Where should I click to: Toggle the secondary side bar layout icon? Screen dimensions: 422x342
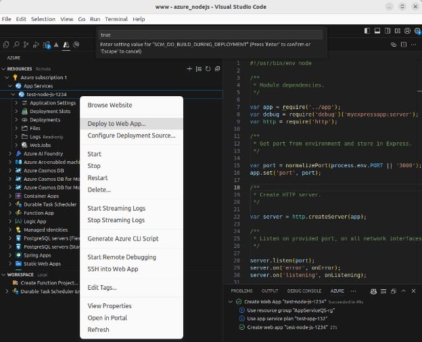coord(388,31)
